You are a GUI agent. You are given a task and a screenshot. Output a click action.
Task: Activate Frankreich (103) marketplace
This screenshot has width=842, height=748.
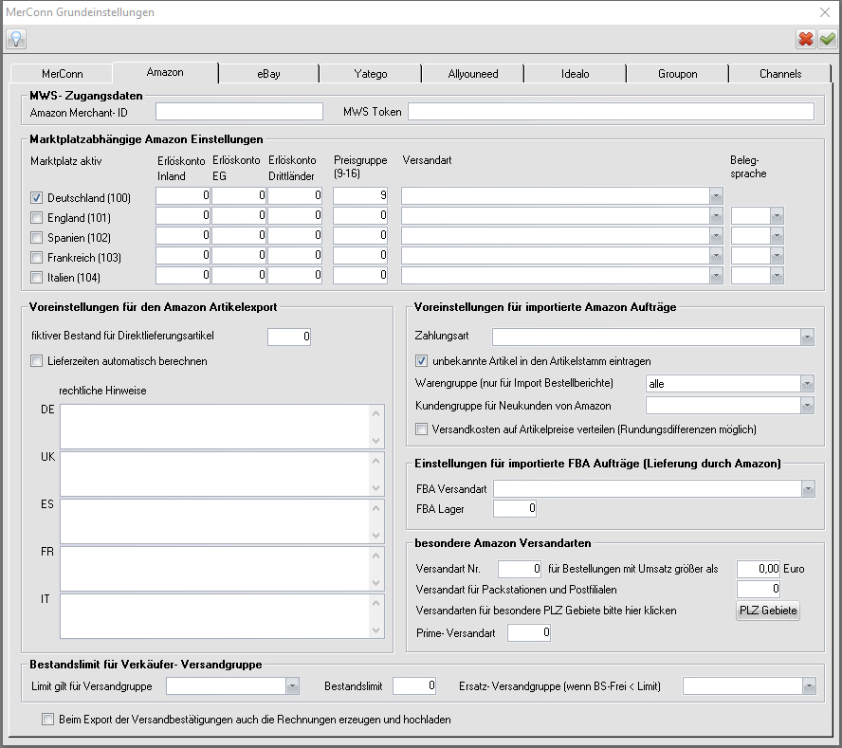tap(36, 257)
